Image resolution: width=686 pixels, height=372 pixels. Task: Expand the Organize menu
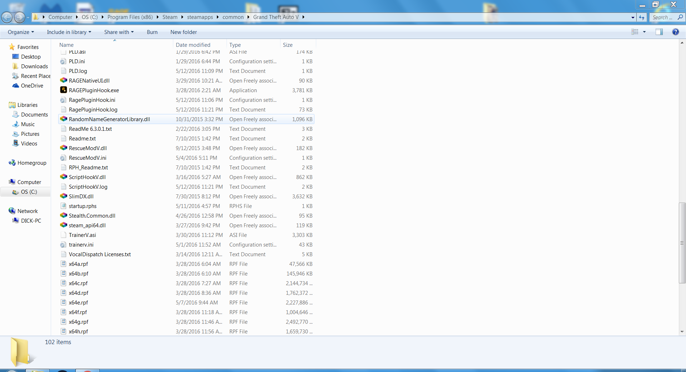(21, 32)
